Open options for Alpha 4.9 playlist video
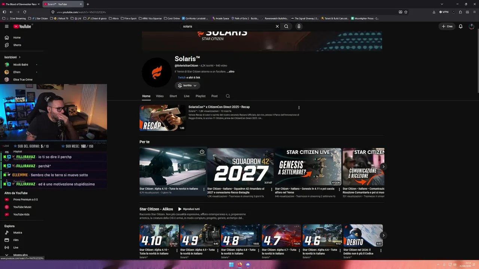Screen dimensions: 479x269 218,250
